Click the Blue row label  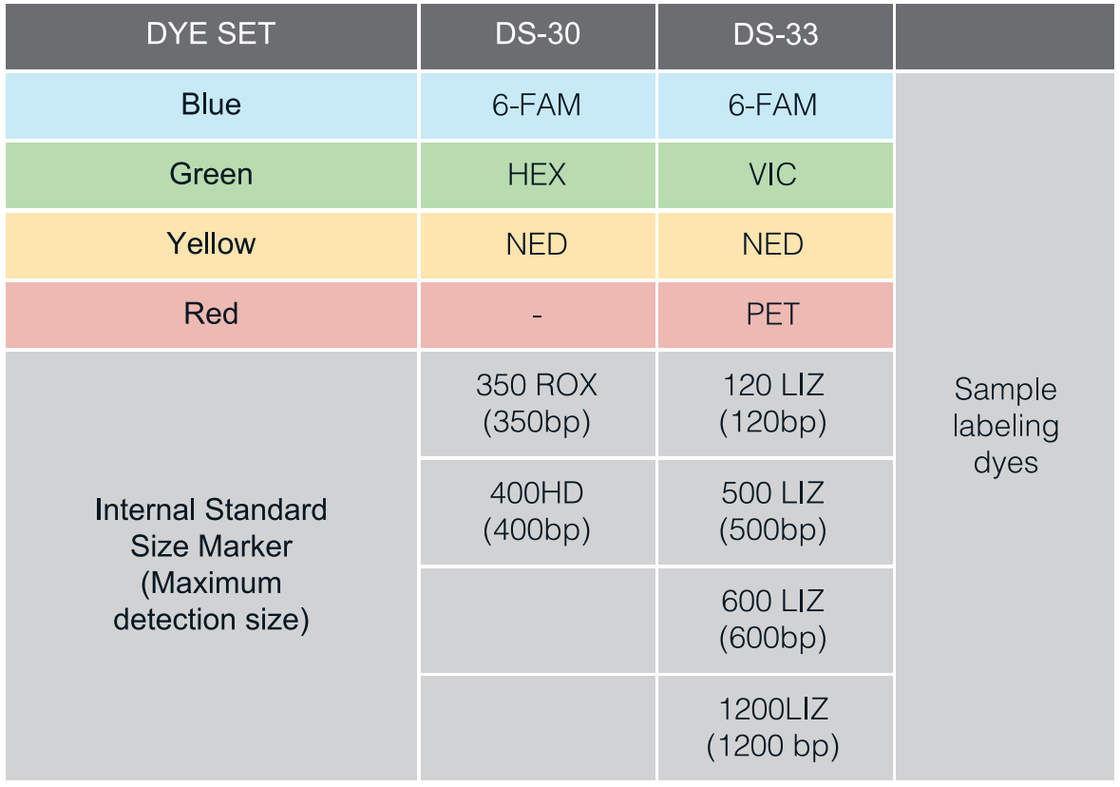pyautogui.click(x=211, y=105)
